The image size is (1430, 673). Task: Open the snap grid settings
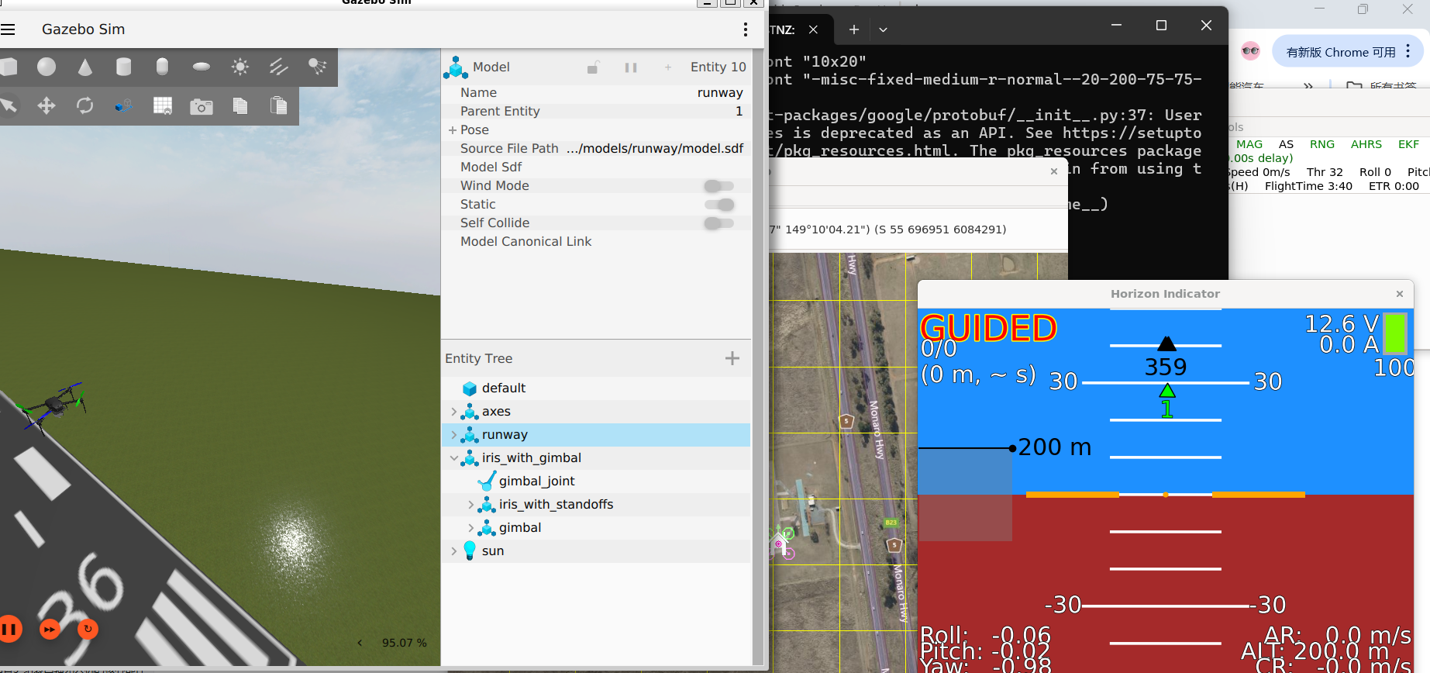[x=163, y=106]
